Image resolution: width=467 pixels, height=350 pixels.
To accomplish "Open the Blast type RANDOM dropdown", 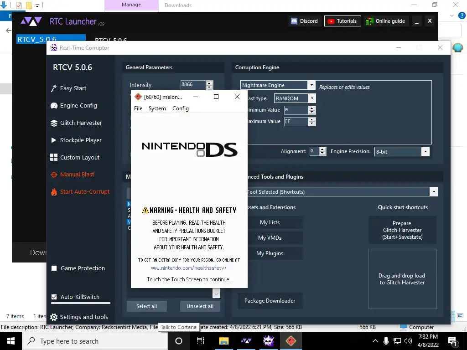I will point(312,98).
